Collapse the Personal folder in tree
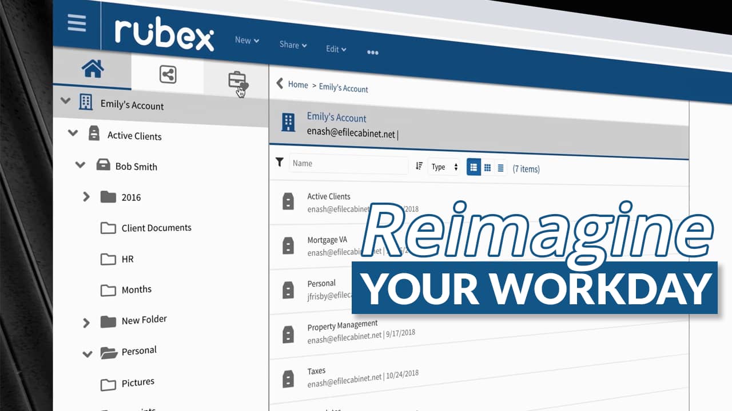 coord(87,354)
